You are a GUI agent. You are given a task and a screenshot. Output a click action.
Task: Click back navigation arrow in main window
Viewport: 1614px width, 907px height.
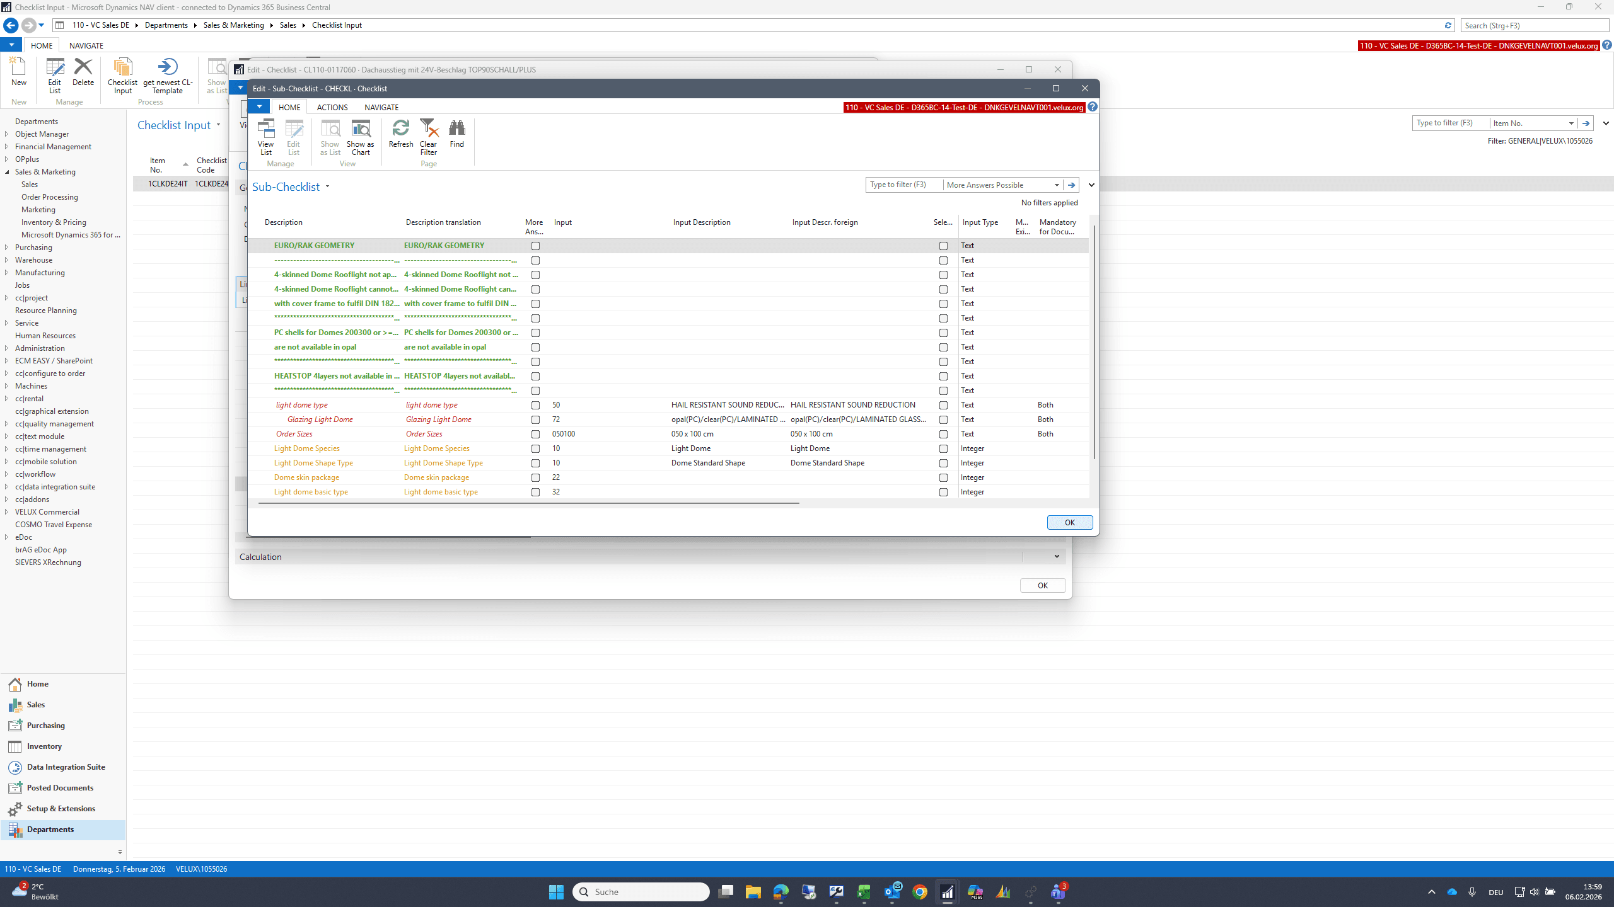coord(11,25)
